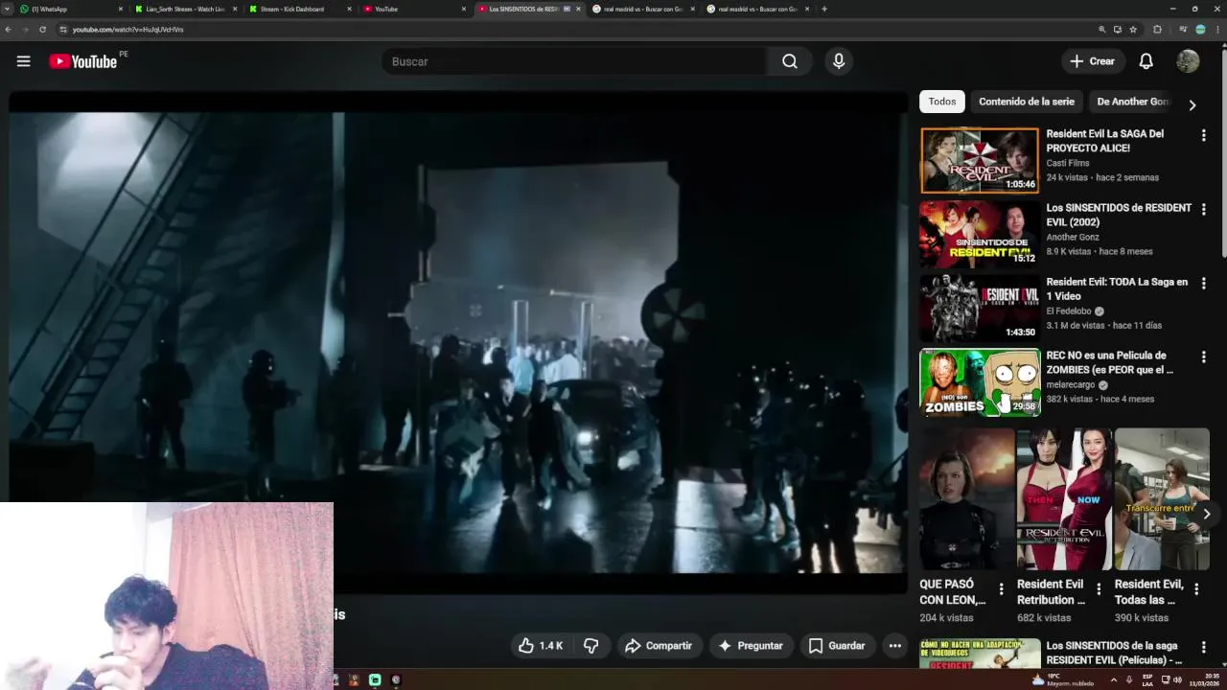This screenshot has height=690, width=1227.
Task: Switch the ESP keyboard language indicator
Action: point(1147,679)
